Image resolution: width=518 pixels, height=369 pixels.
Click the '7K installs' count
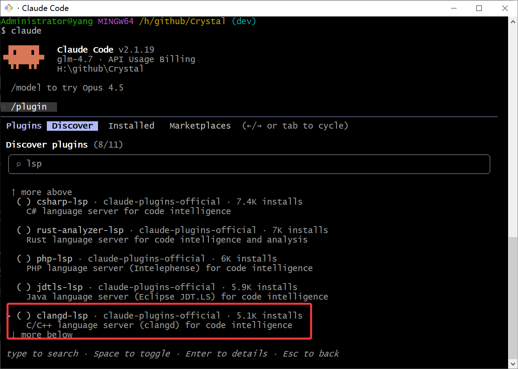tap(300, 230)
